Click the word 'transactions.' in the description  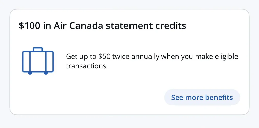coord(87,66)
